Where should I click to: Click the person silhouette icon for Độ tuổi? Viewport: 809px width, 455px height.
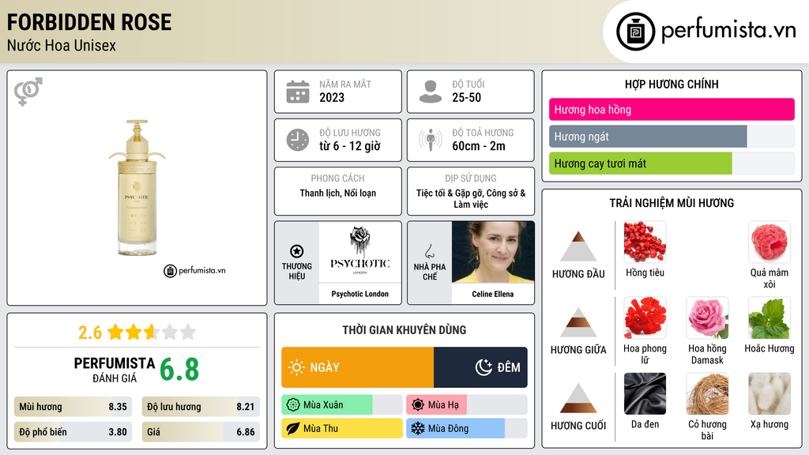[431, 92]
